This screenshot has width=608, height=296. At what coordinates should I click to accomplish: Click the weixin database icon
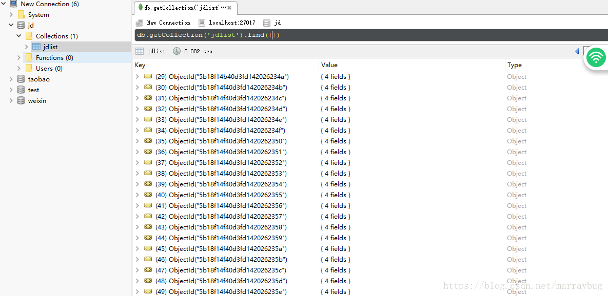point(21,100)
